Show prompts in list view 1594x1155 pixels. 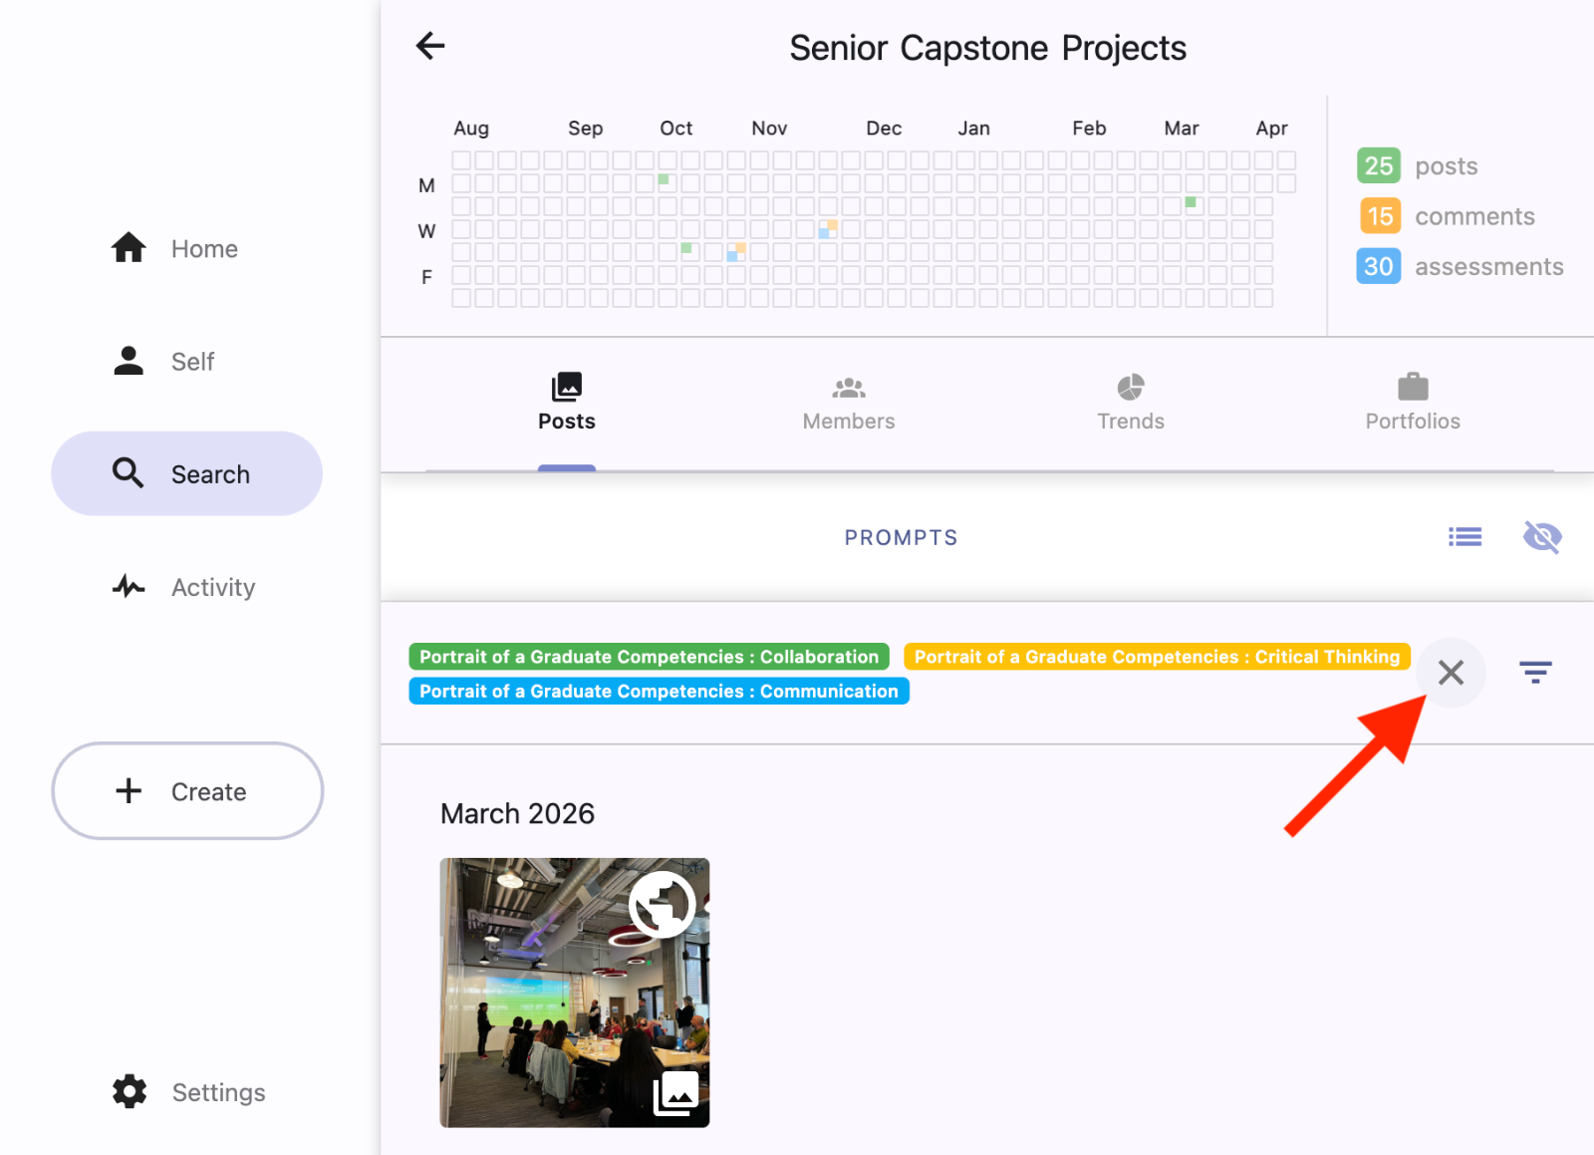pyautogui.click(x=1464, y=537)
